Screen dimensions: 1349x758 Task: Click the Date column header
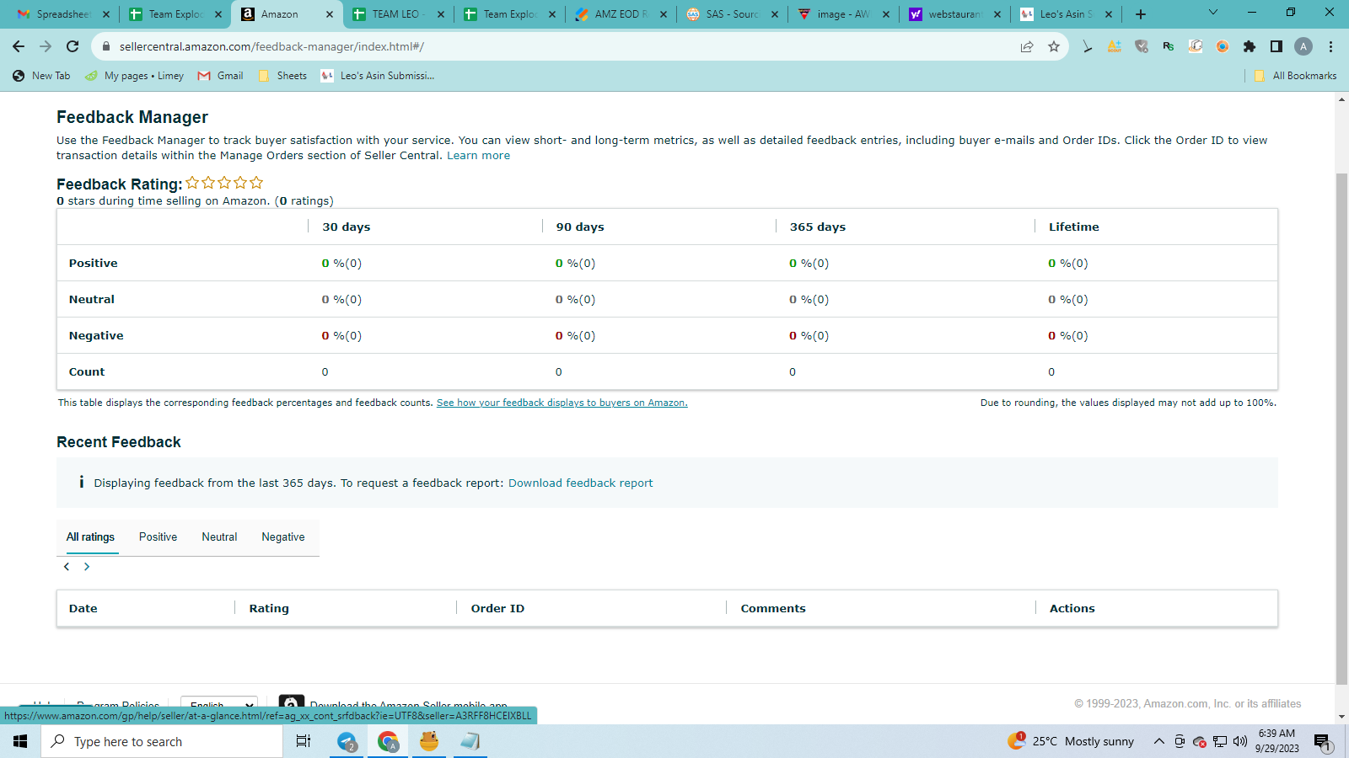pos(83,608)
